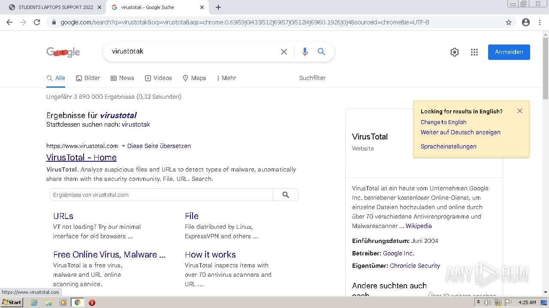The width and height of the screenshot is (549, 308).
Task: Open the VirusTotal - Home result
Action: pyautogui.click(x=81, y=157)
